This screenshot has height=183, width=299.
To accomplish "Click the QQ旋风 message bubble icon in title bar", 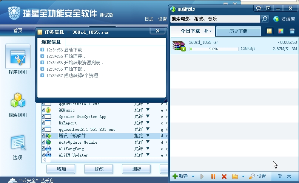I will click(258, 8).
